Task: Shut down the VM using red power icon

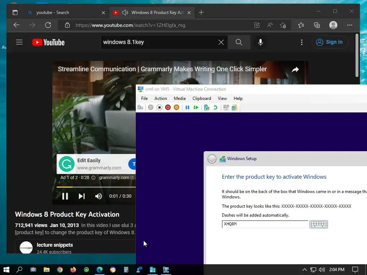Action: pos(168,107)
